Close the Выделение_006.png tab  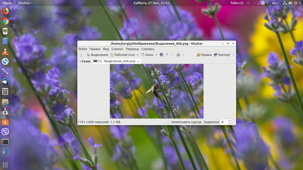coord(138,61)
